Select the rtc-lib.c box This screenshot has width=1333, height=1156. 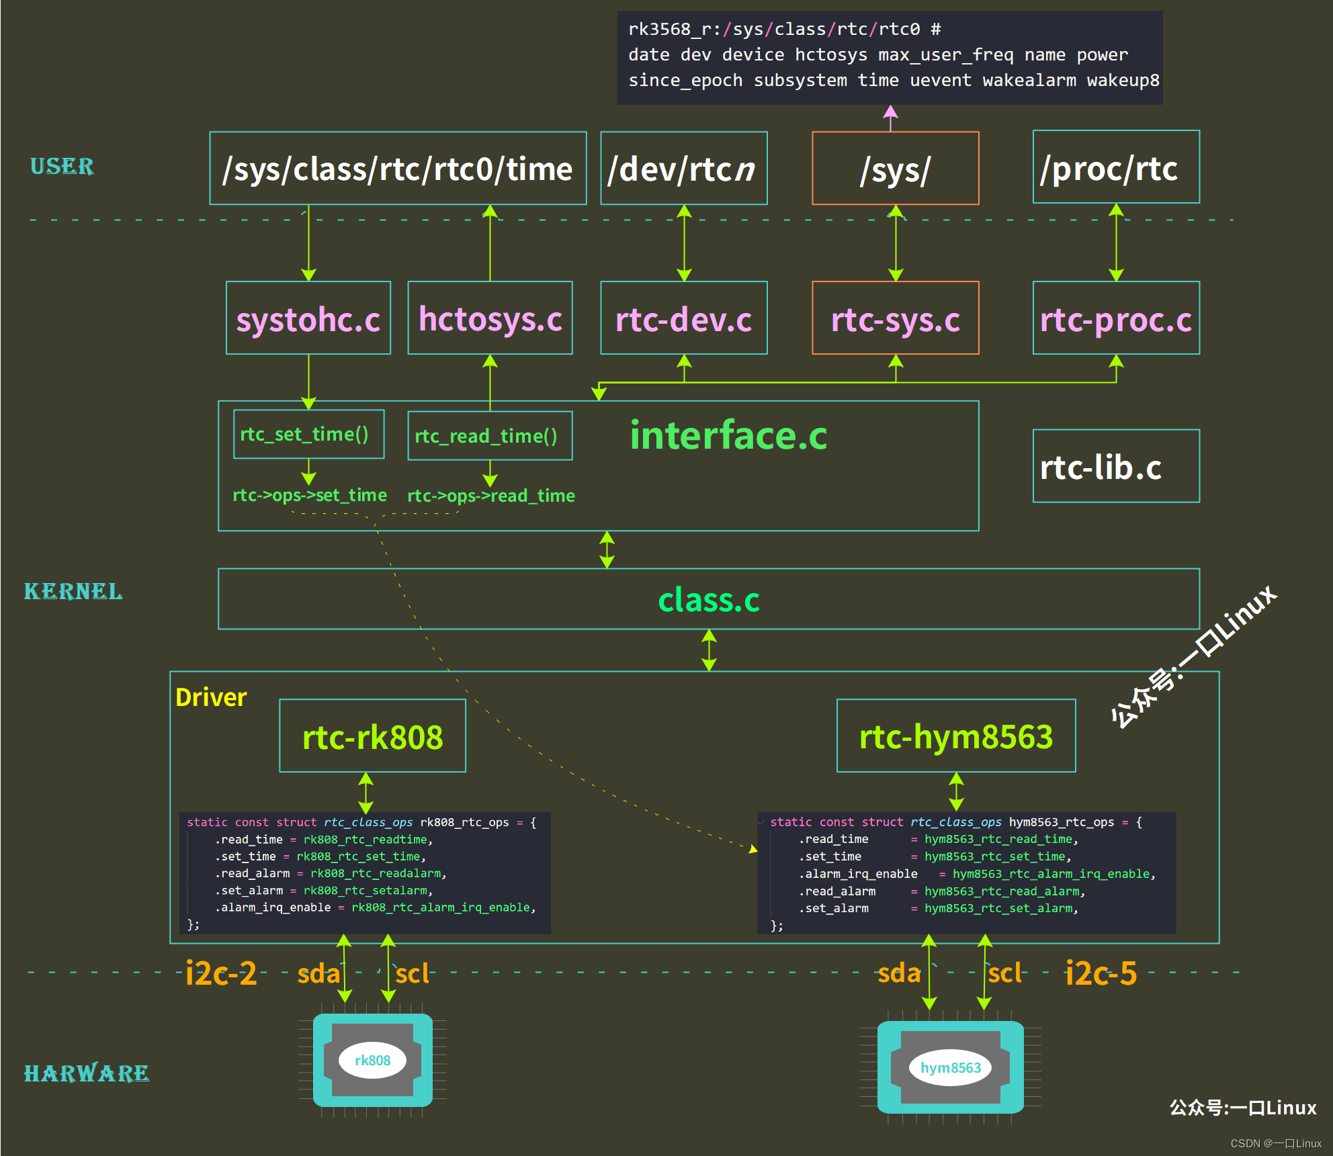tap(1115, 466)
